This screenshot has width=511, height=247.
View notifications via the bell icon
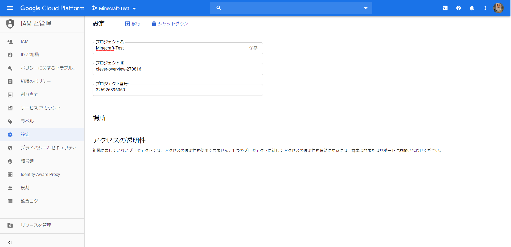click(472, 8)
